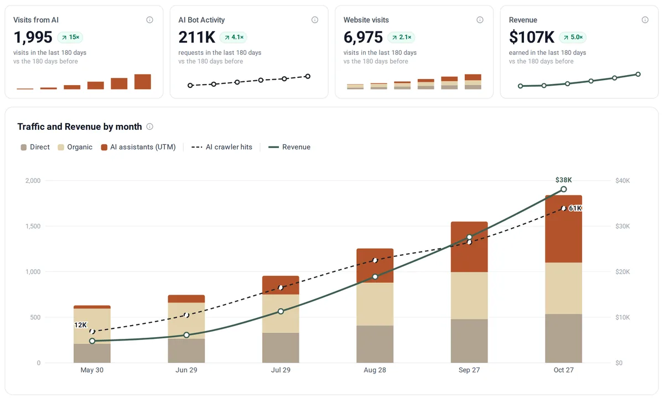Image resolution: width=664 pixels, height=398 pixels.
Task: Toggle the Direct series in the legend
Action: point(35,147)
